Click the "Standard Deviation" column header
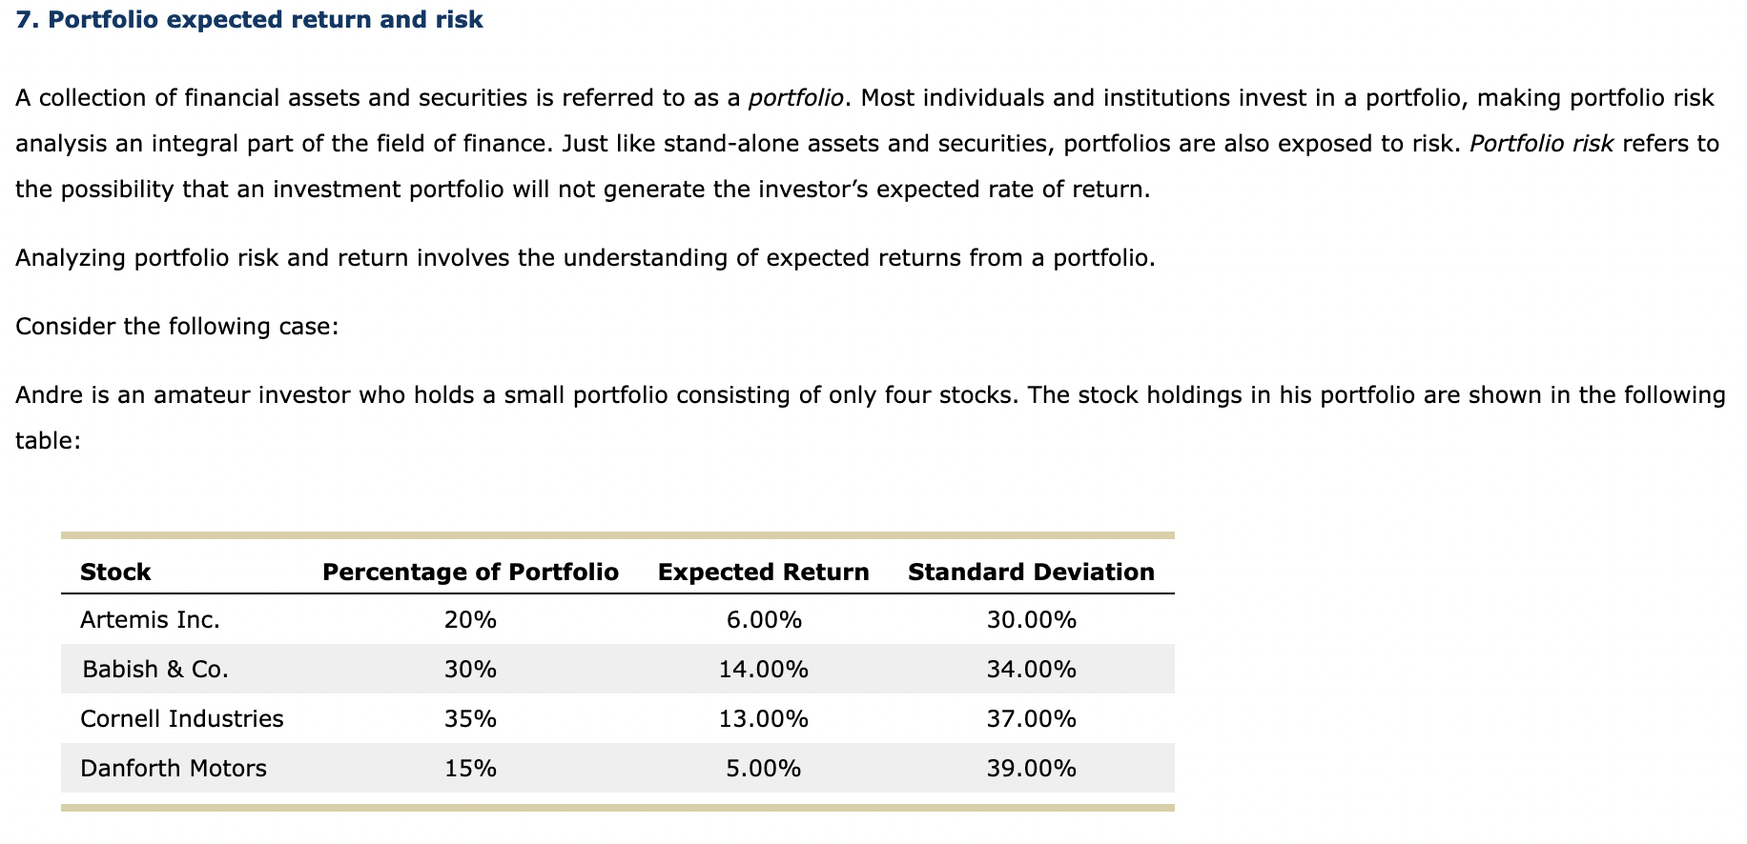The image size is (1747, 844). [x=1031, y=572]
